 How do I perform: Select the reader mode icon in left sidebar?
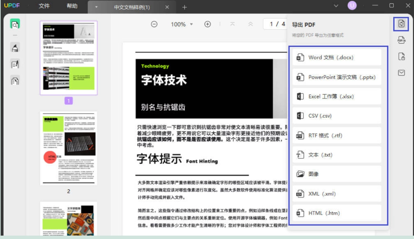pos(15,24)
